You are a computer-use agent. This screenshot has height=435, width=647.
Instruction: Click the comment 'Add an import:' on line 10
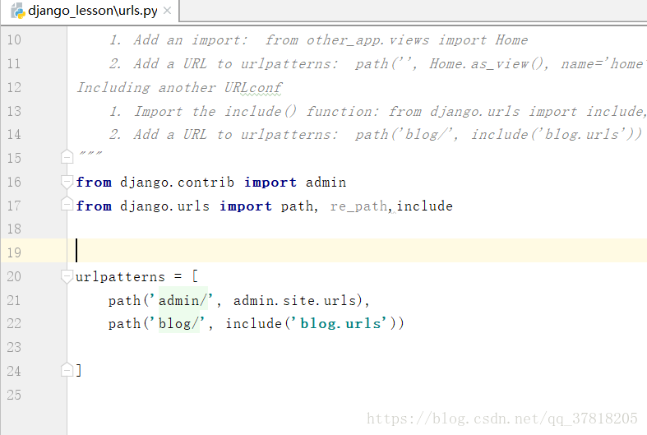(190, 40)
